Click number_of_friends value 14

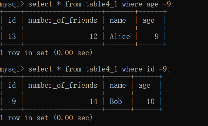click(x=93, y=101)
